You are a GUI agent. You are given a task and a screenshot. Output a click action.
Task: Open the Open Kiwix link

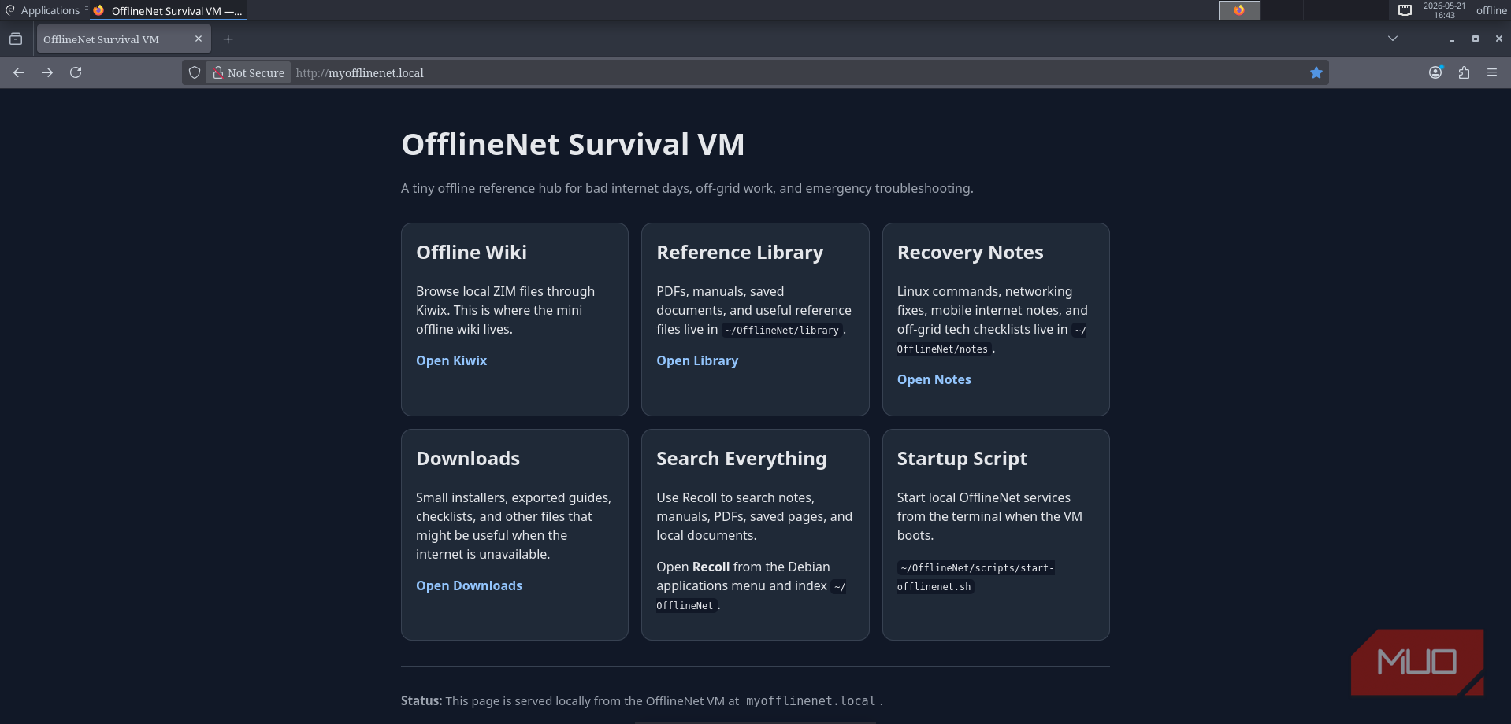tap(451, 360)
